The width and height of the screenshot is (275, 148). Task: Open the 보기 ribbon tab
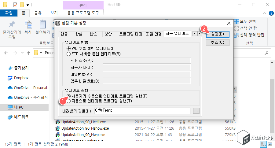(x=54, y=13)
